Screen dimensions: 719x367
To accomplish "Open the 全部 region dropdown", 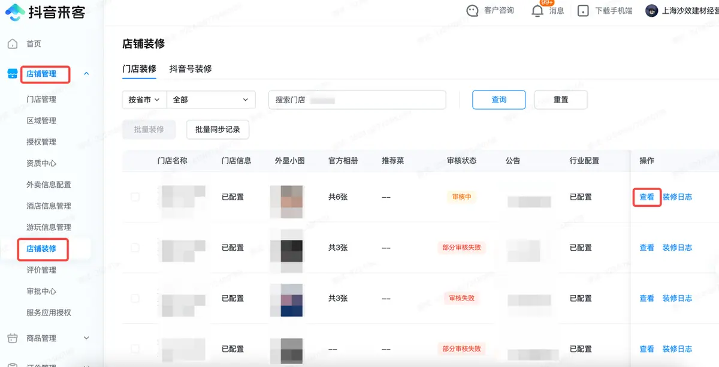I will click(211, 100).
